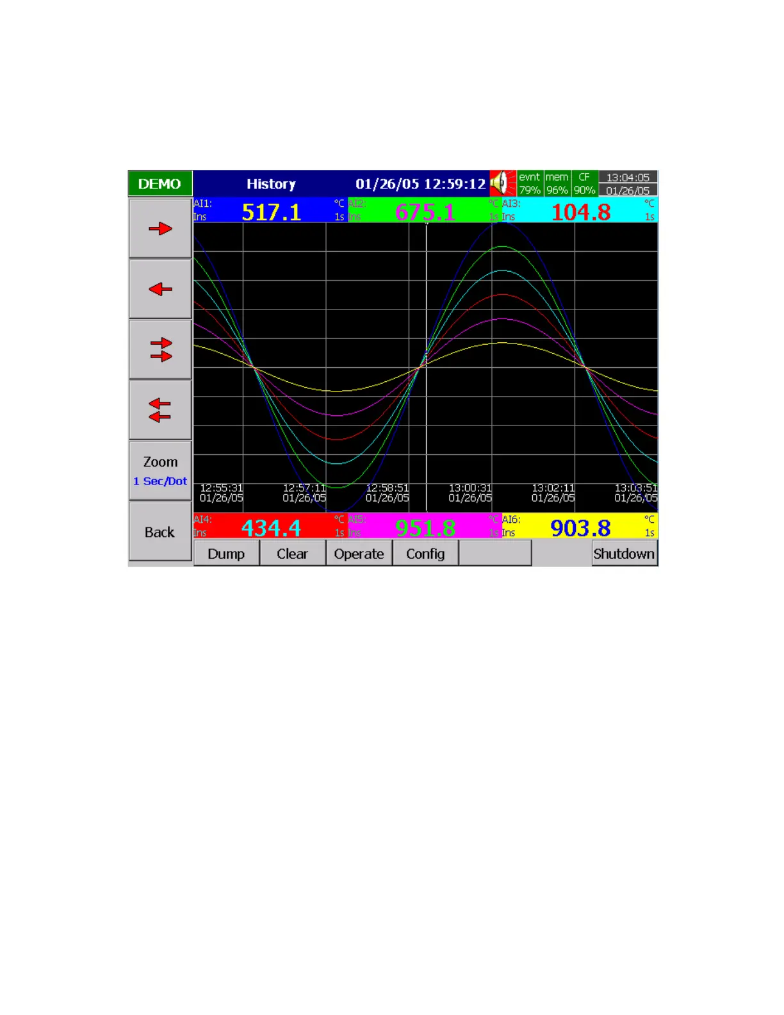Click the cursor timestamp 01/26/05 12:59:12
Image resolution: width=784 pixels, height=1015 pixels.
(x=421, y=184)
